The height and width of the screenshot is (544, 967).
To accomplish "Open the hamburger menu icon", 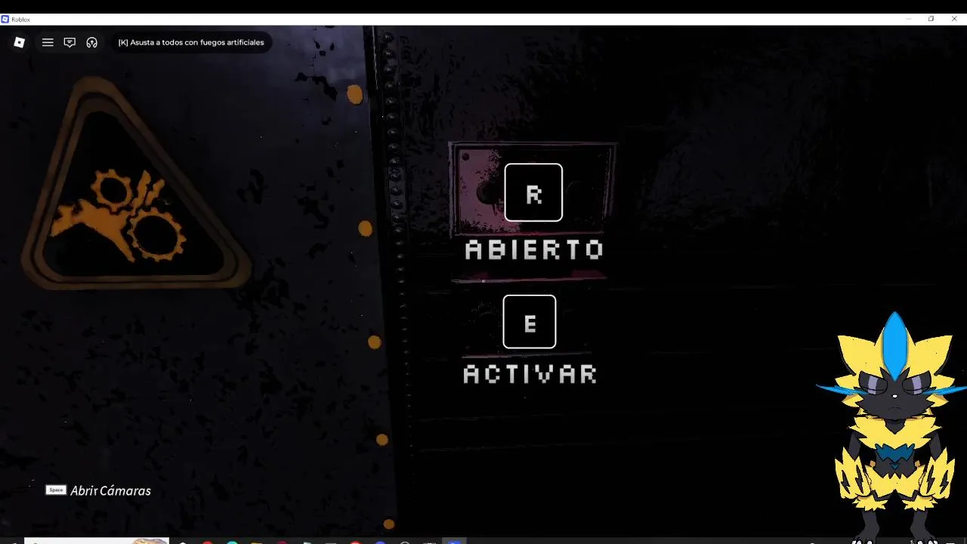I will (x=48, y=42).
